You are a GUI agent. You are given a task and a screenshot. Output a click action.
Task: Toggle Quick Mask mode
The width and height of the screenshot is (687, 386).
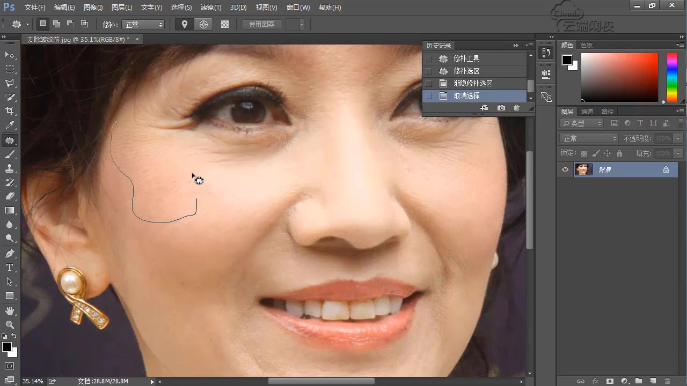[10, 366]
